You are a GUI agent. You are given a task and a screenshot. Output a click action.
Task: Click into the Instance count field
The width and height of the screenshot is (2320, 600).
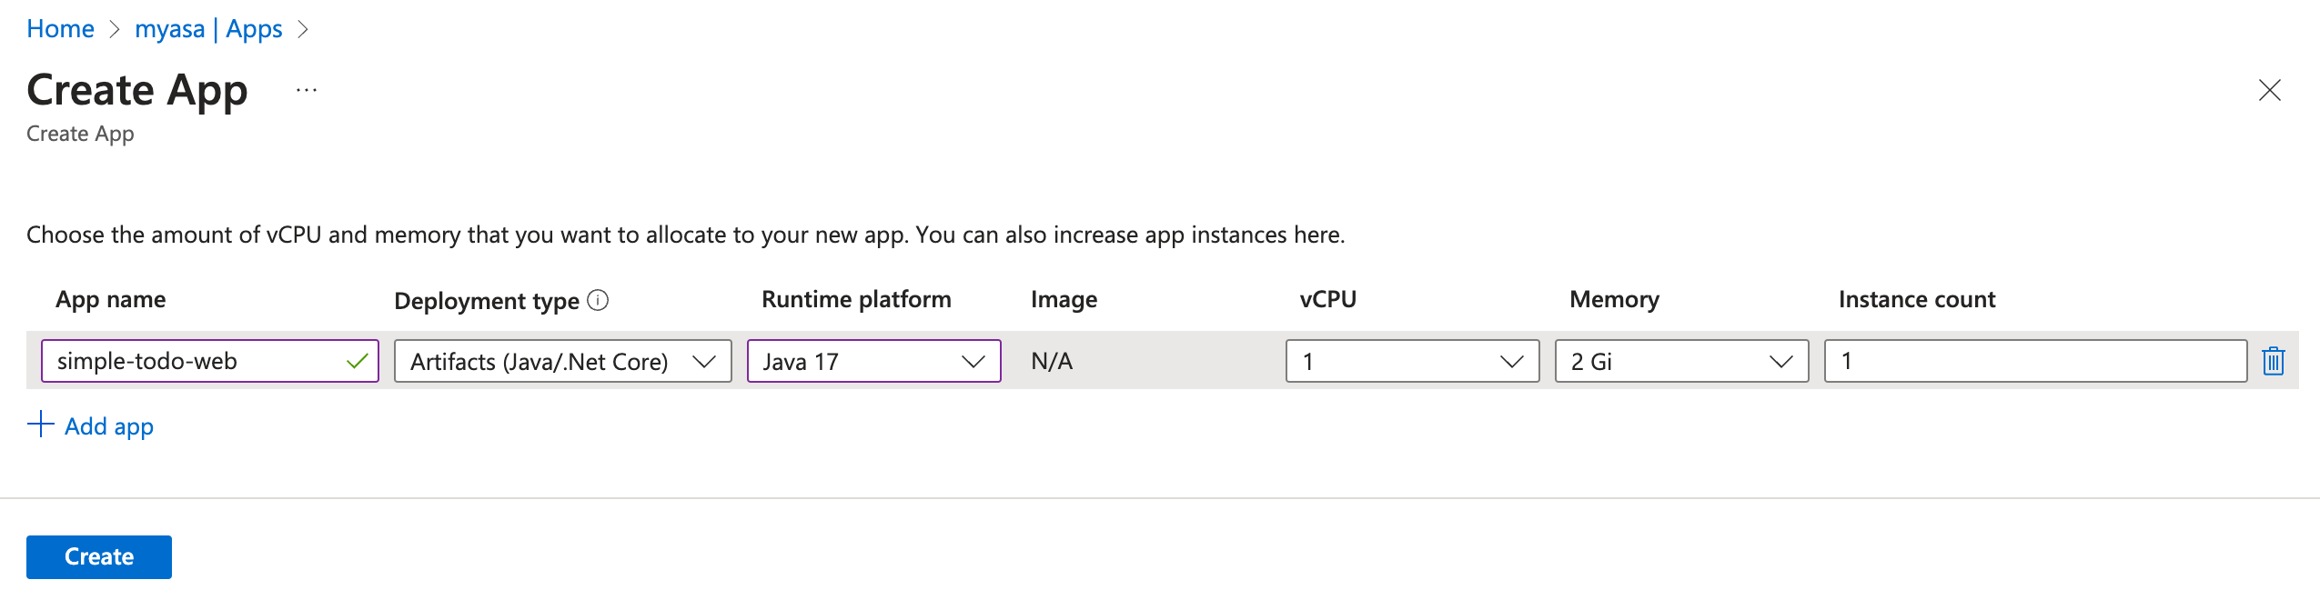[x=2034, y=361]
